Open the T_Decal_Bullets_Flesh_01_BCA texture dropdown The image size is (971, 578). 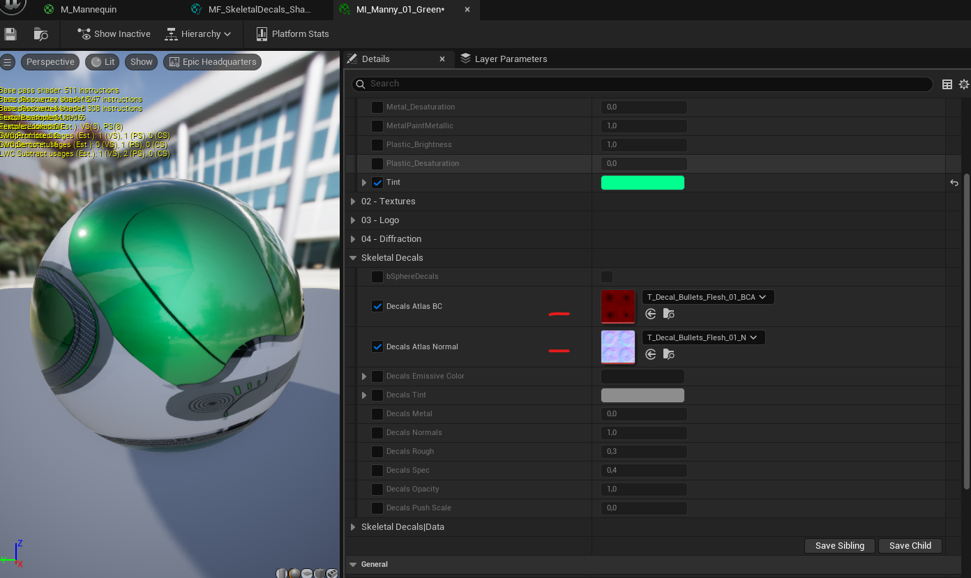(707, 297)
